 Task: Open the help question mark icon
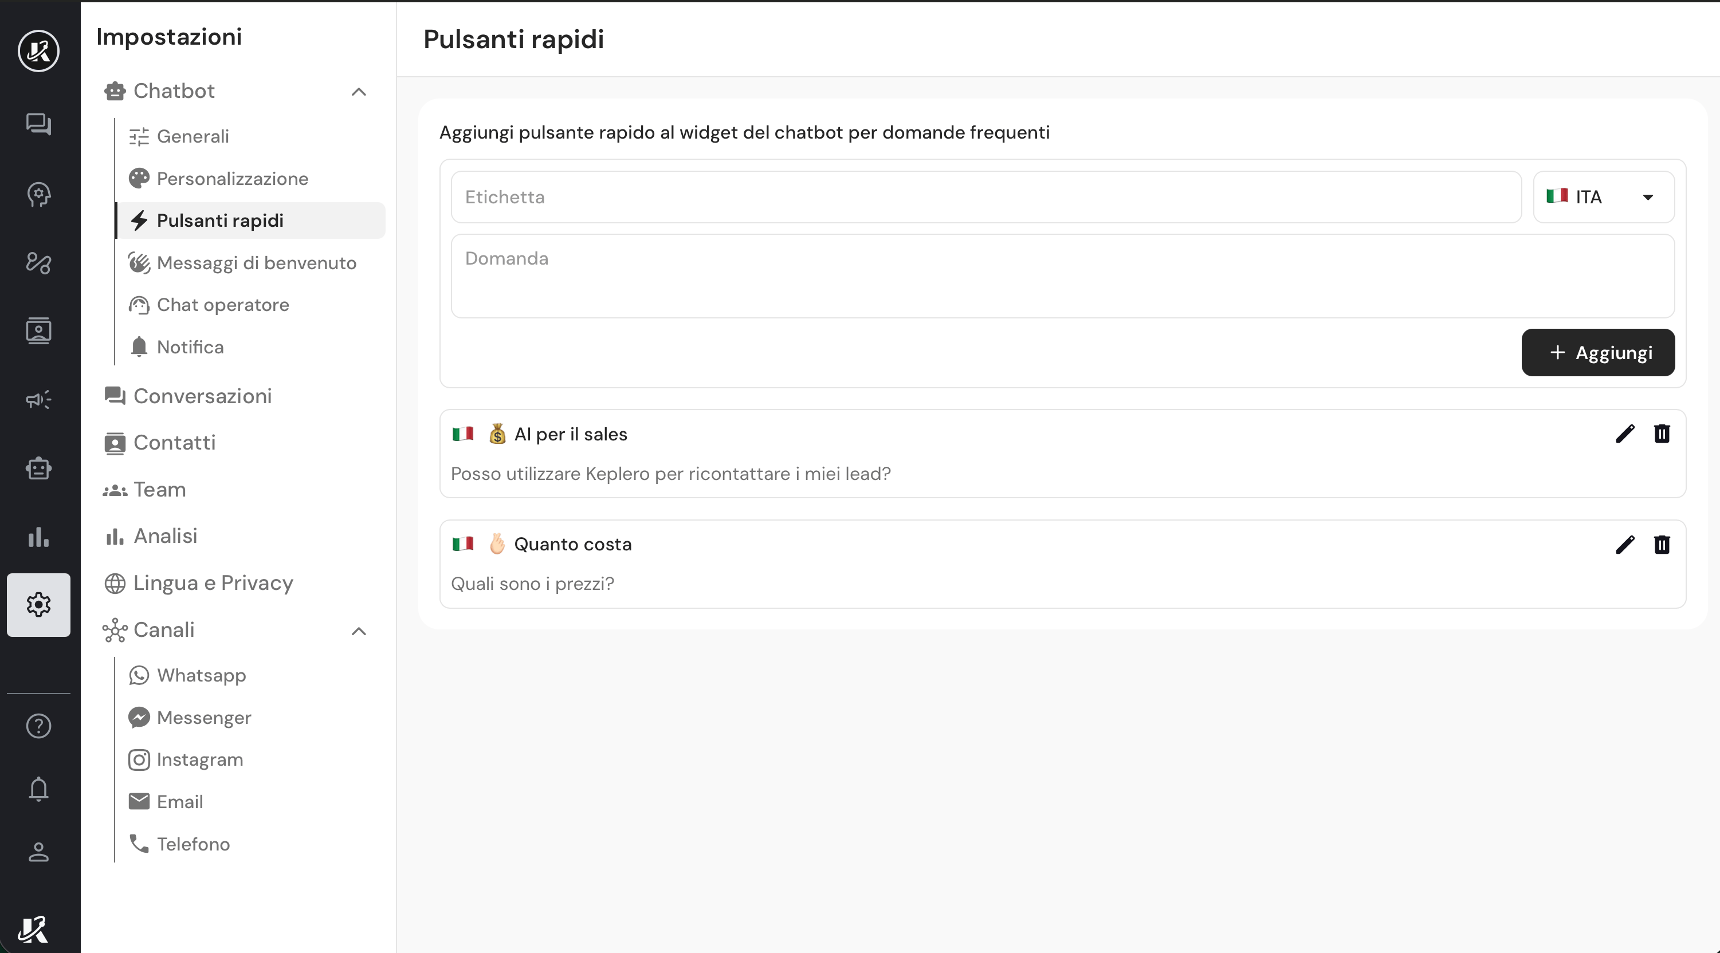click(39, 726)
